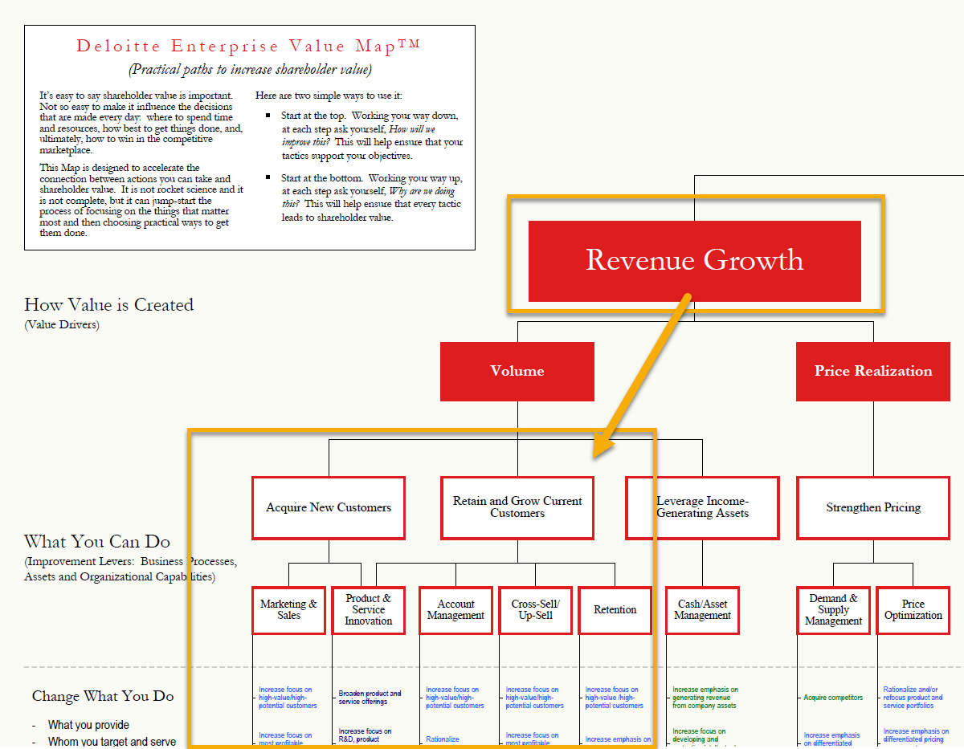Select the Strengthen Pricing box
The height and width of the screenshot is (749, 964).
tap(873, 507)
